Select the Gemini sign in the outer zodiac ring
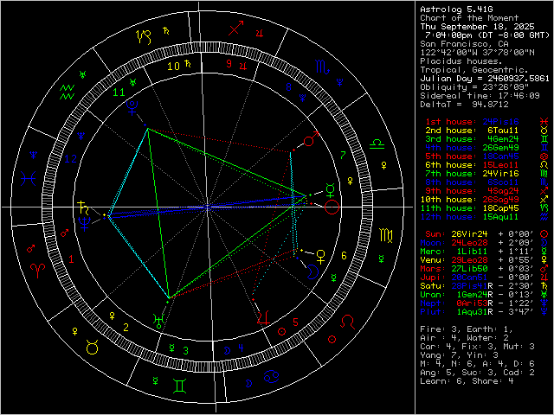This screenshot has height=415, width=554. (x=180, y=386)
